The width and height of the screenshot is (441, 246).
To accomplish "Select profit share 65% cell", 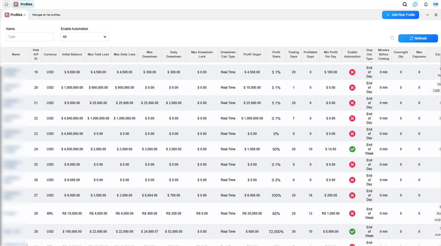I will tap(276, 213).
